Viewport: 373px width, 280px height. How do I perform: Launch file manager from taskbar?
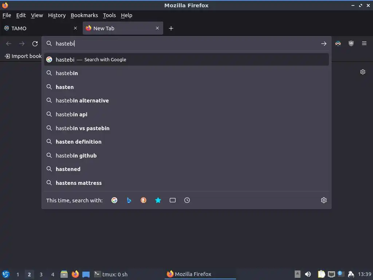pos(64,274)
